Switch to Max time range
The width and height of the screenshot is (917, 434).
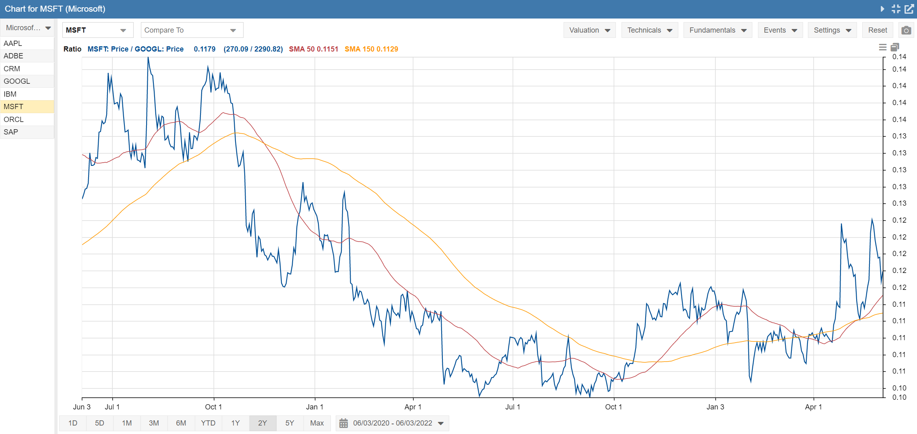(x=317, y=423)
